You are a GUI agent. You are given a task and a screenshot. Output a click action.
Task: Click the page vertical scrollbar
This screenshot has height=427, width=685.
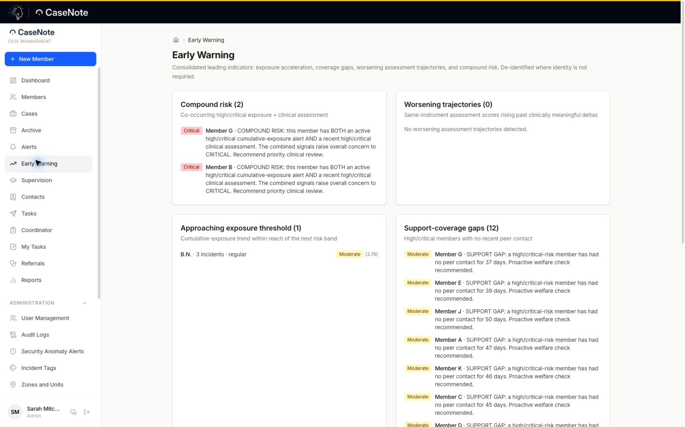click(x=683, y=122)
